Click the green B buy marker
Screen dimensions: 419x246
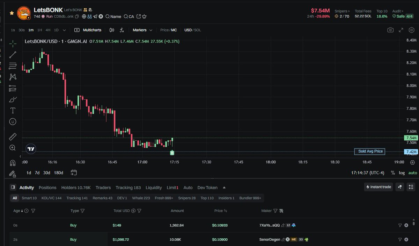[x=172, y=153]
